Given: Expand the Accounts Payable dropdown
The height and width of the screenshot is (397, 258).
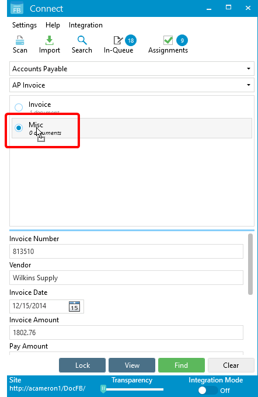Looking at the screenshot, I should (132, 69).
